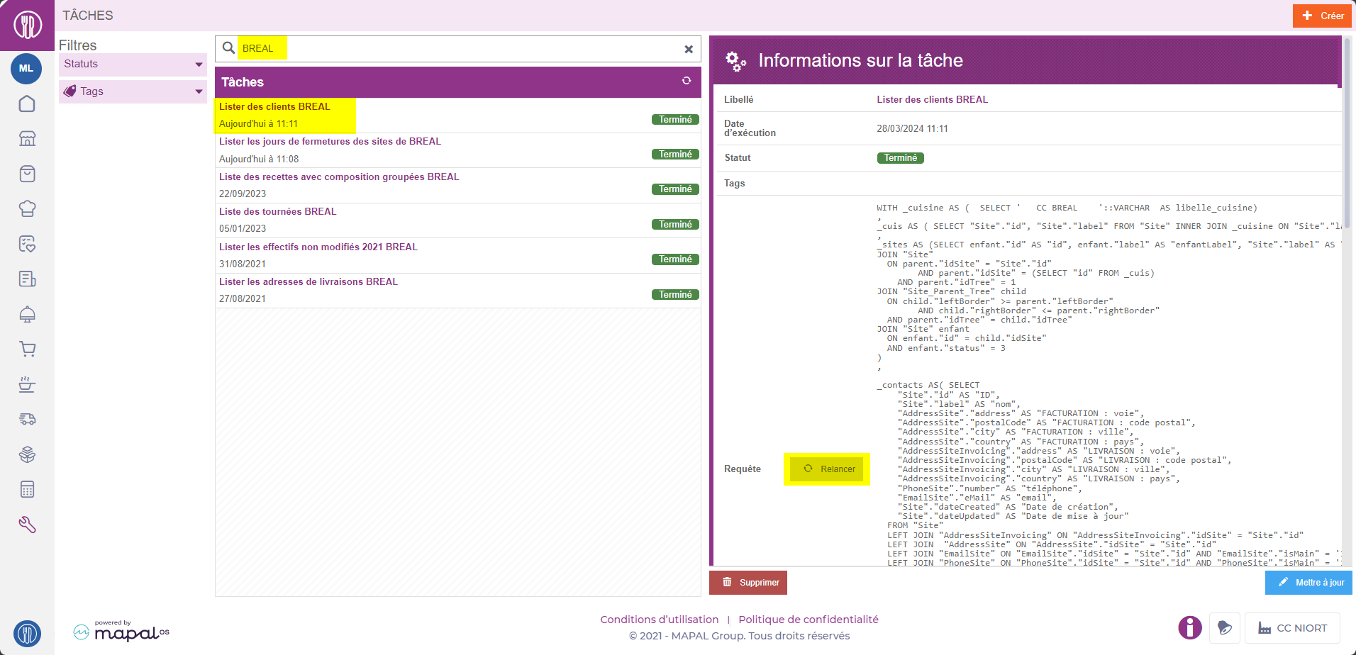The width and height of the screenshot is (1356, 655).
Task: Open the ML user avatar menu
Action: pyautogui.click(x=26, y=69)
